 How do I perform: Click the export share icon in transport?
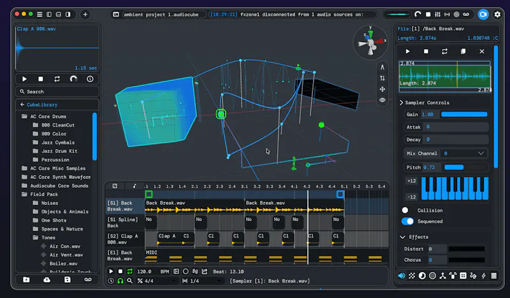[204, 271]
